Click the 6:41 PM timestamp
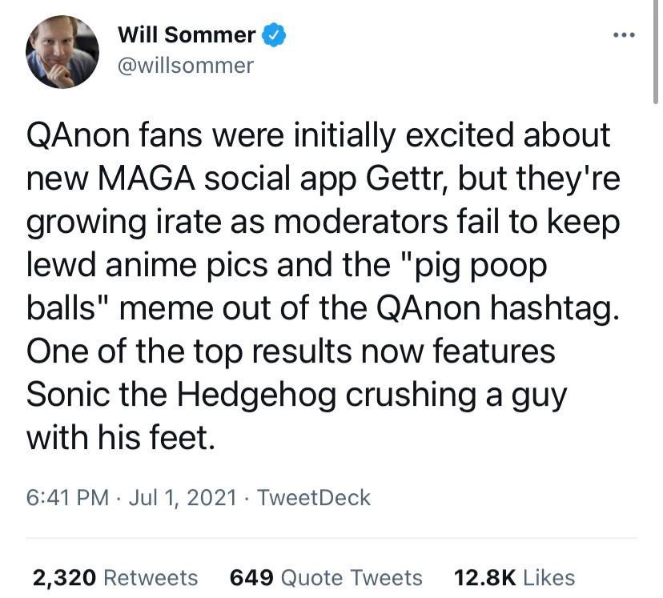The height and width of the screenshot is (598, 663). [67, 497]
